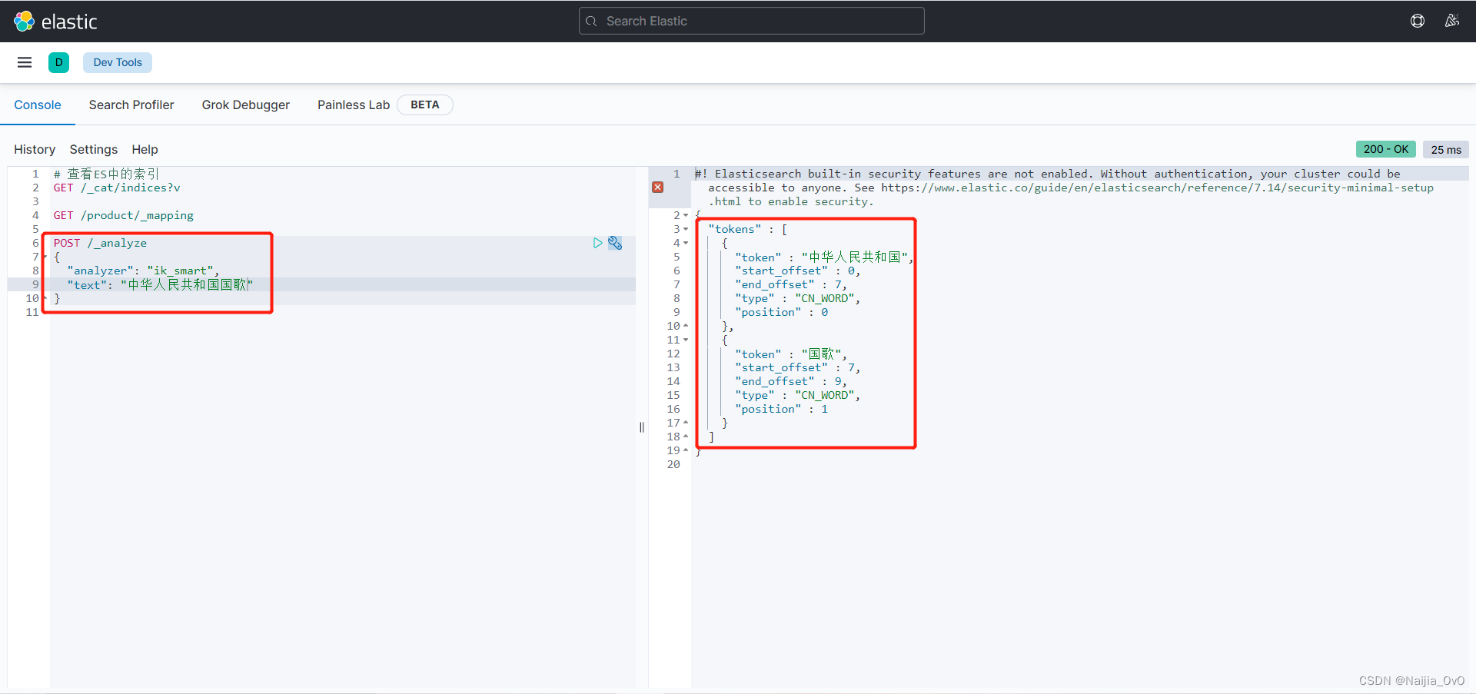Viewport: 1476px width, 694px height.
Task: Open the wrench request options
Action: click(615, 243)
